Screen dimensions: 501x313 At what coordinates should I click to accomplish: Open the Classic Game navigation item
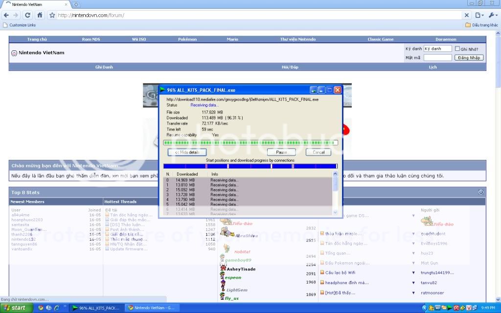tap(381, 39)
